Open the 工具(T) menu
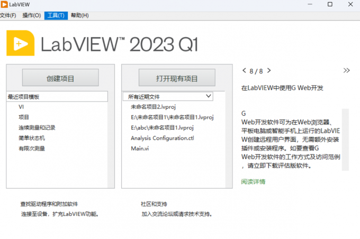The image size is (360, 239). pos(56,15)
